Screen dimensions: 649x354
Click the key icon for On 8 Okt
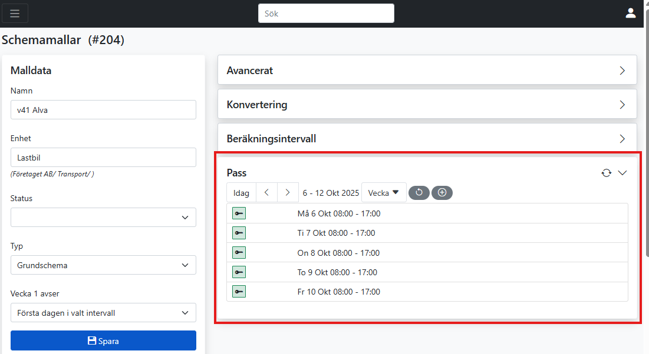pyautogui.click(x=239, y=253)
